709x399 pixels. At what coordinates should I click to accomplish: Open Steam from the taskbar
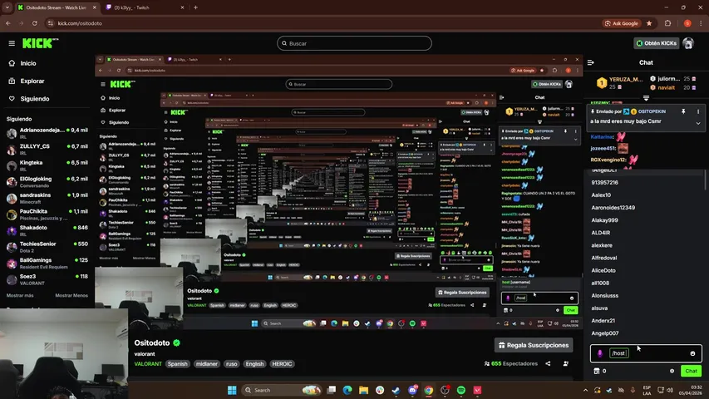396,390
